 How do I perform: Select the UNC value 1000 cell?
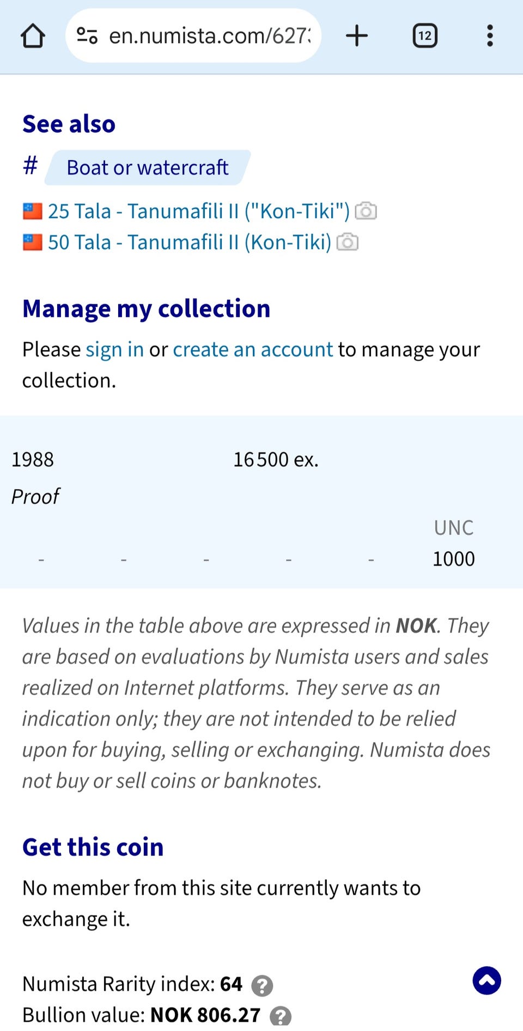coord(453,559)
